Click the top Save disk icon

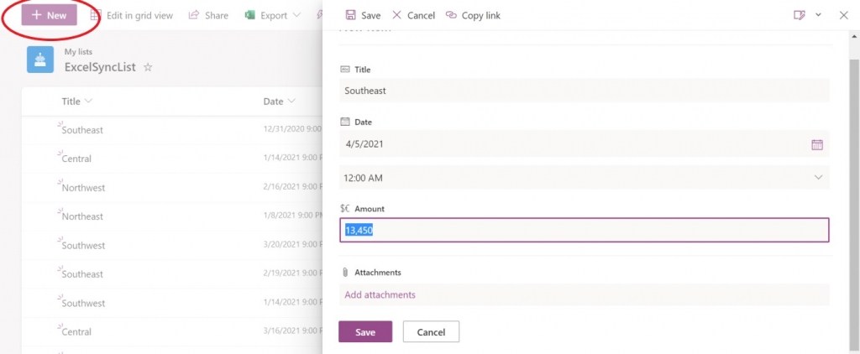click(x=351, y=15)
